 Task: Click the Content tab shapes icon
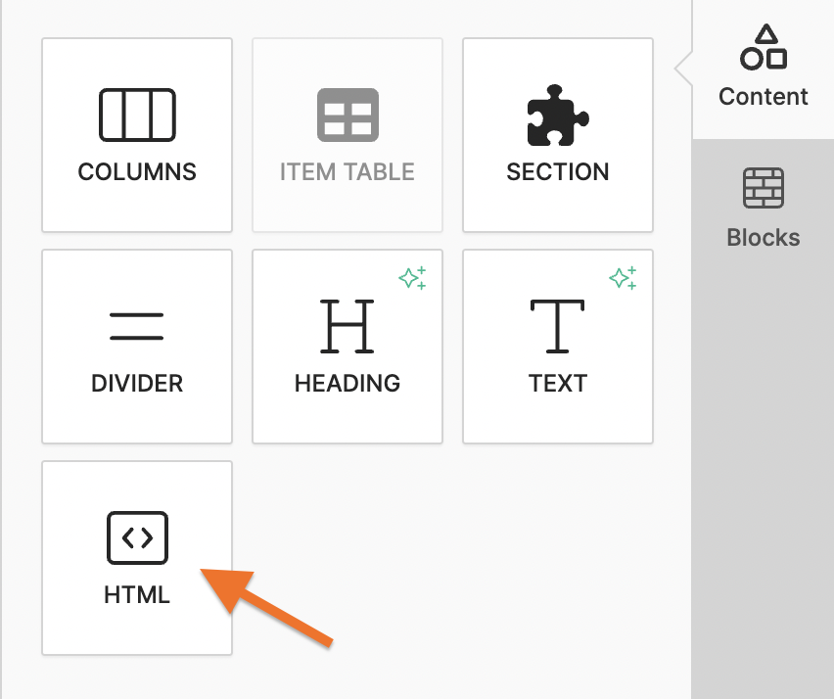pyautogui.click(x=764, y=48)
